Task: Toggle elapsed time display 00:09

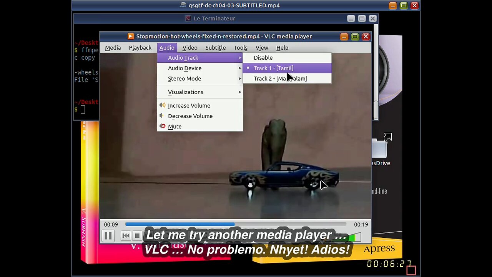Action: [111, 225]
